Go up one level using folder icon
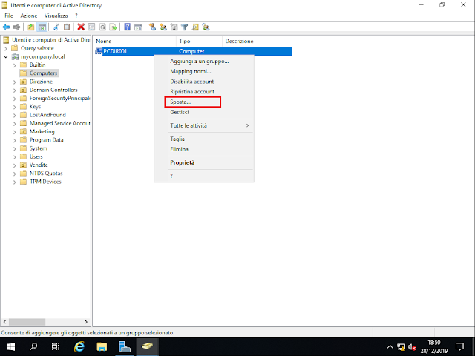Viewport: 475px width, 356px height. point(31,27)
